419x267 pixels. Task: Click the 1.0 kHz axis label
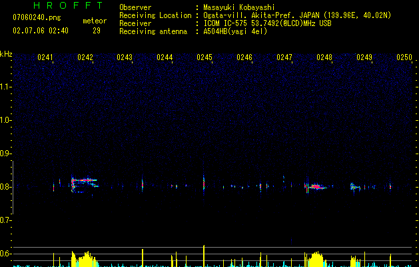tap(5, 120)
